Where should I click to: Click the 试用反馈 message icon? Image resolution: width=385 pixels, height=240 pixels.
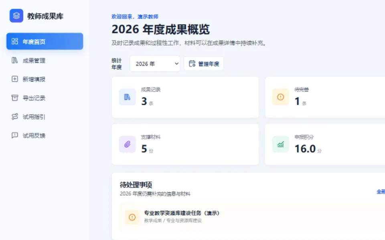[15, 135]
